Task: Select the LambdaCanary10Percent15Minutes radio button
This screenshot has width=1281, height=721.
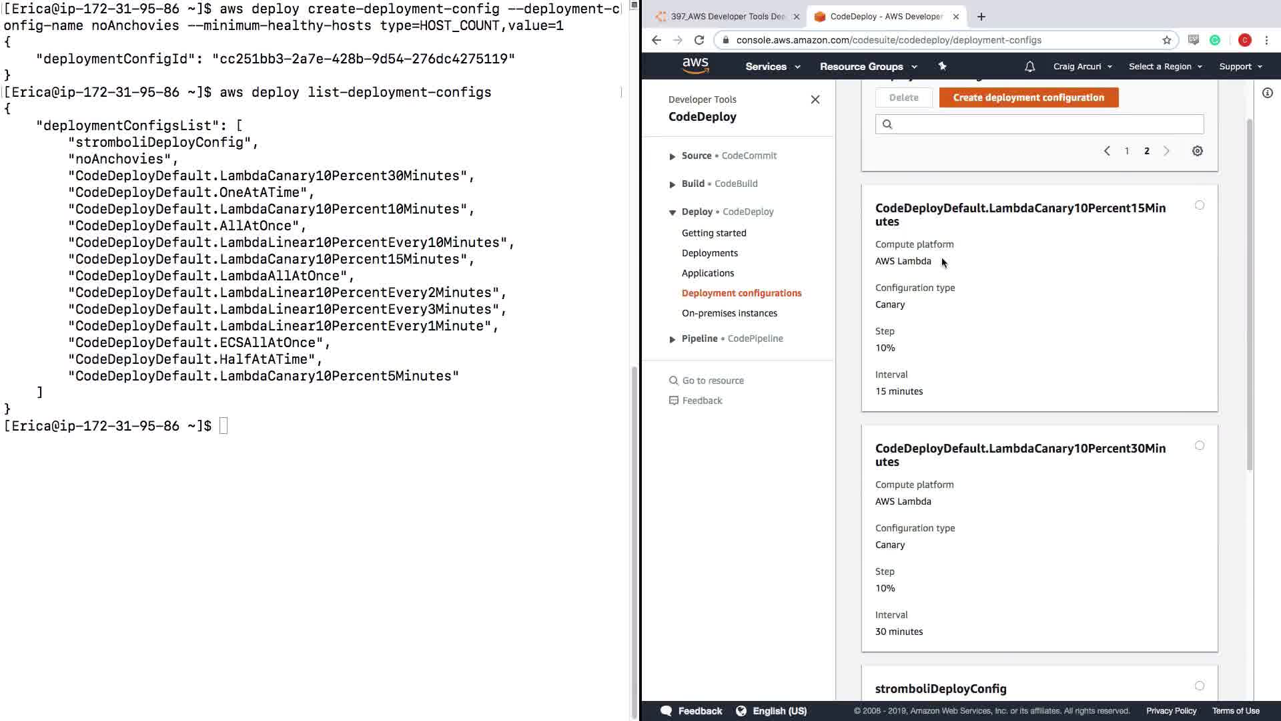Action: pyautogui.click(x=1199, y=206)
